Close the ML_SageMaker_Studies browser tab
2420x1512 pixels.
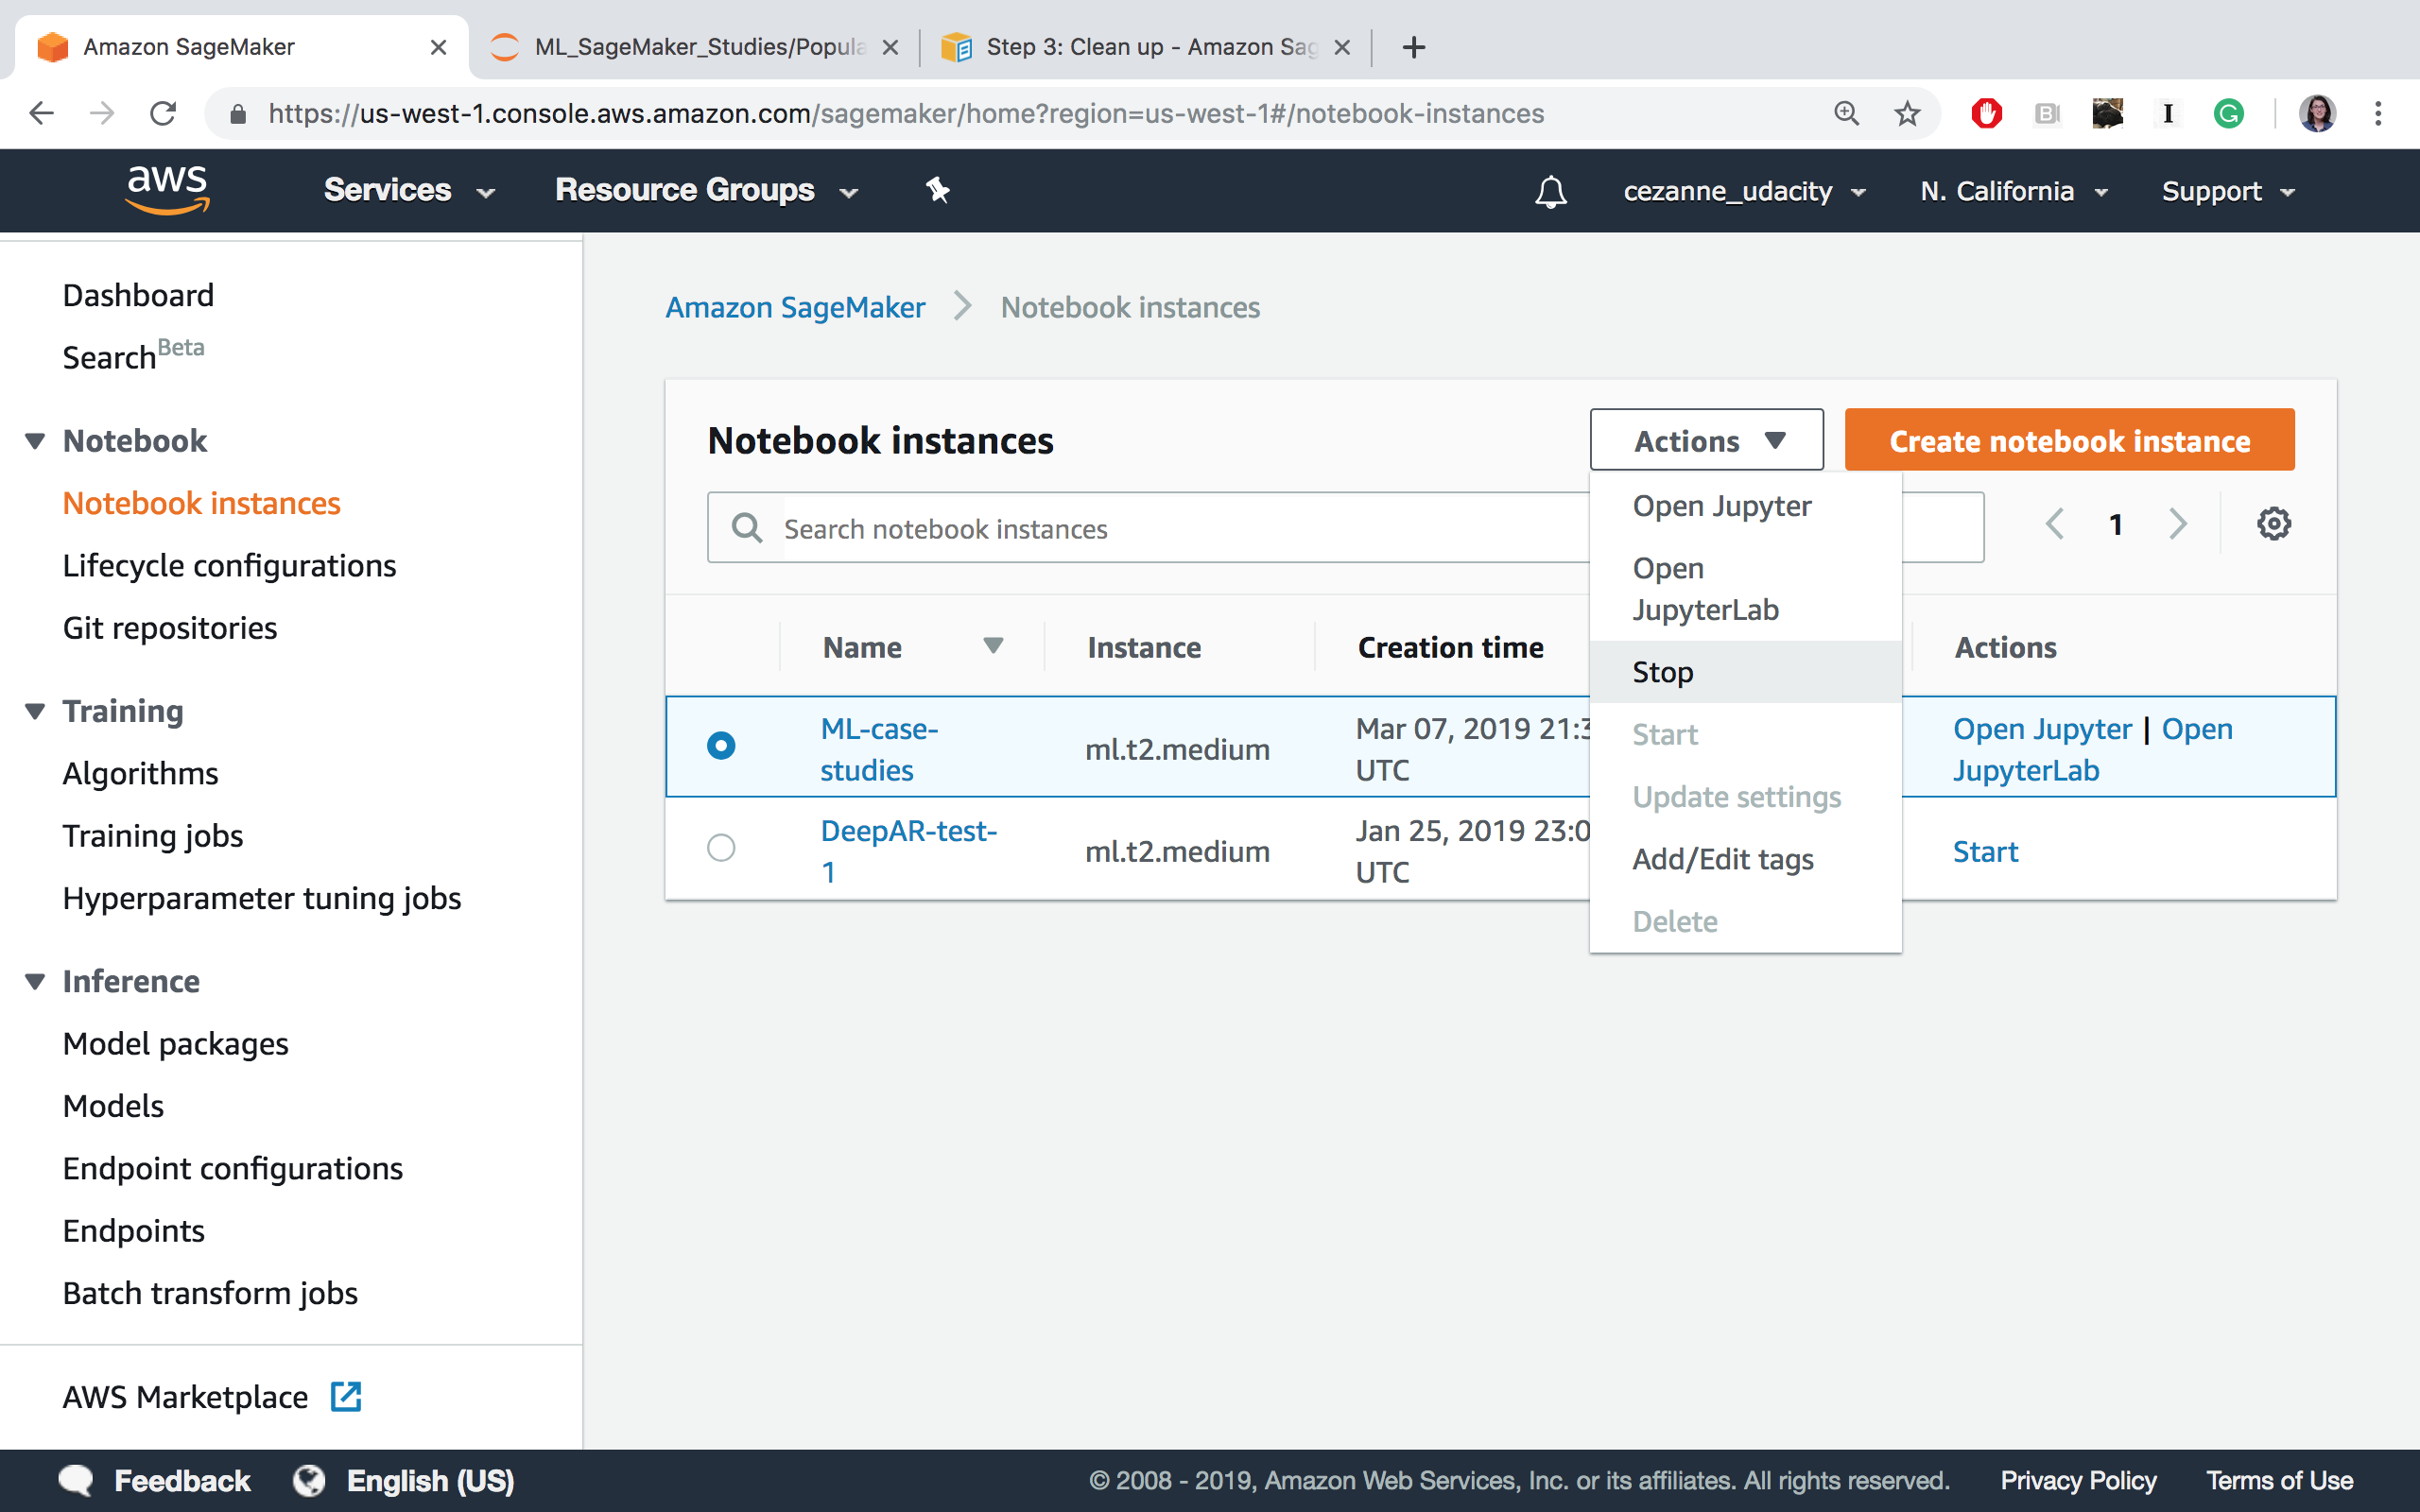tap(890, 47)
